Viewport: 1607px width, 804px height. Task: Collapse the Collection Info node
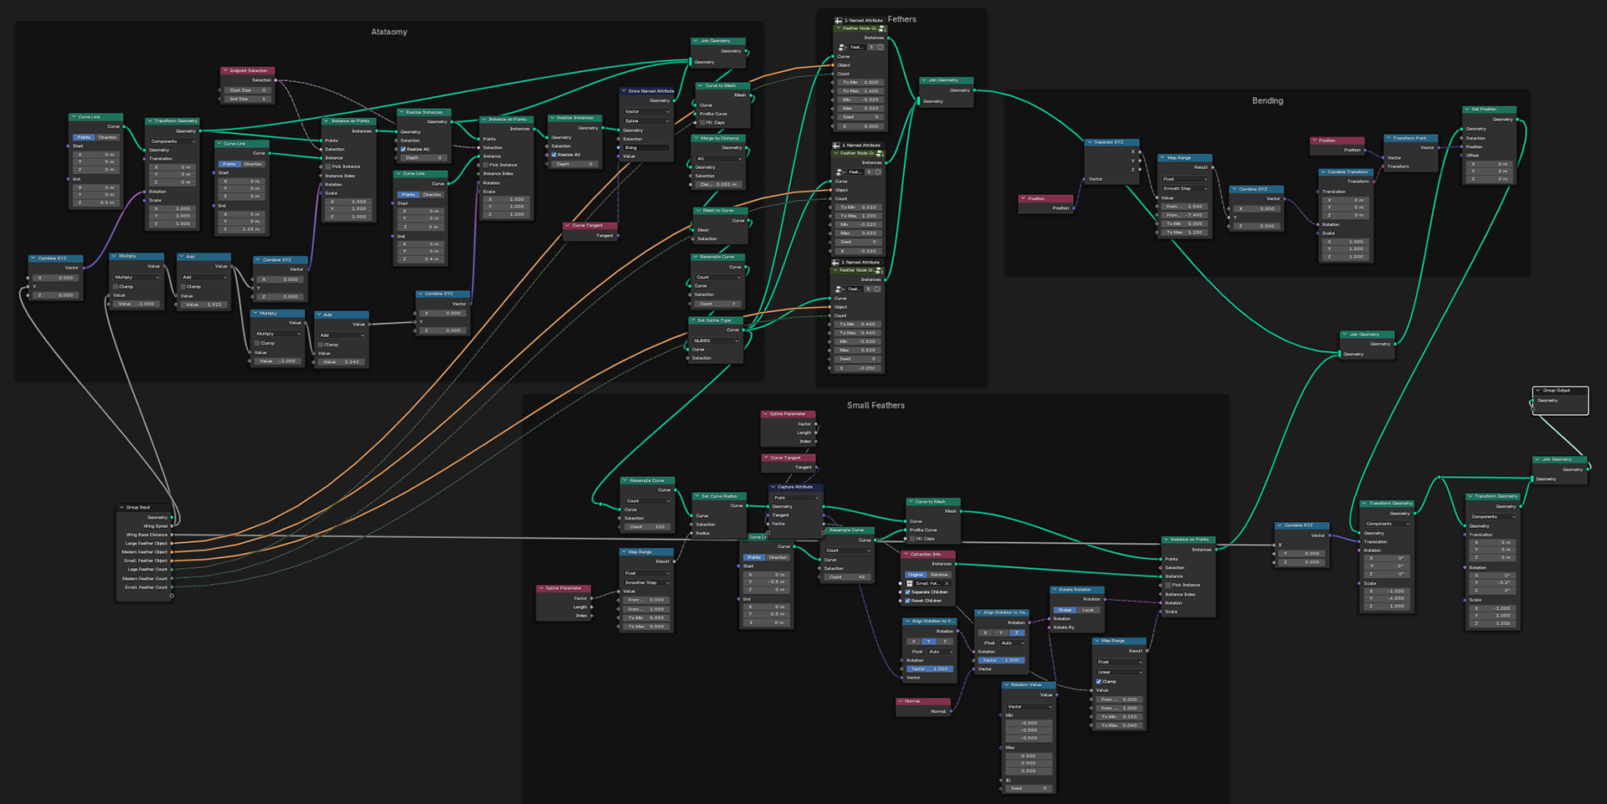click(x=906, y=554)
